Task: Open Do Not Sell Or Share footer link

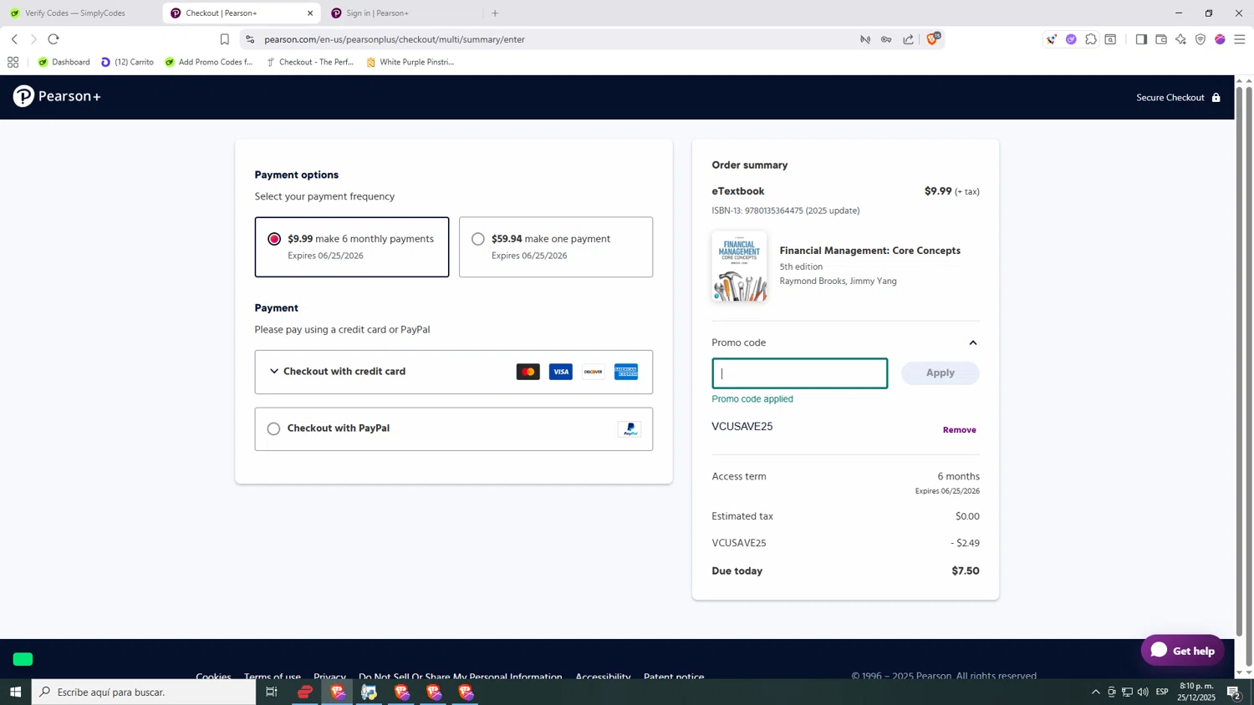Action: point(461,676)
